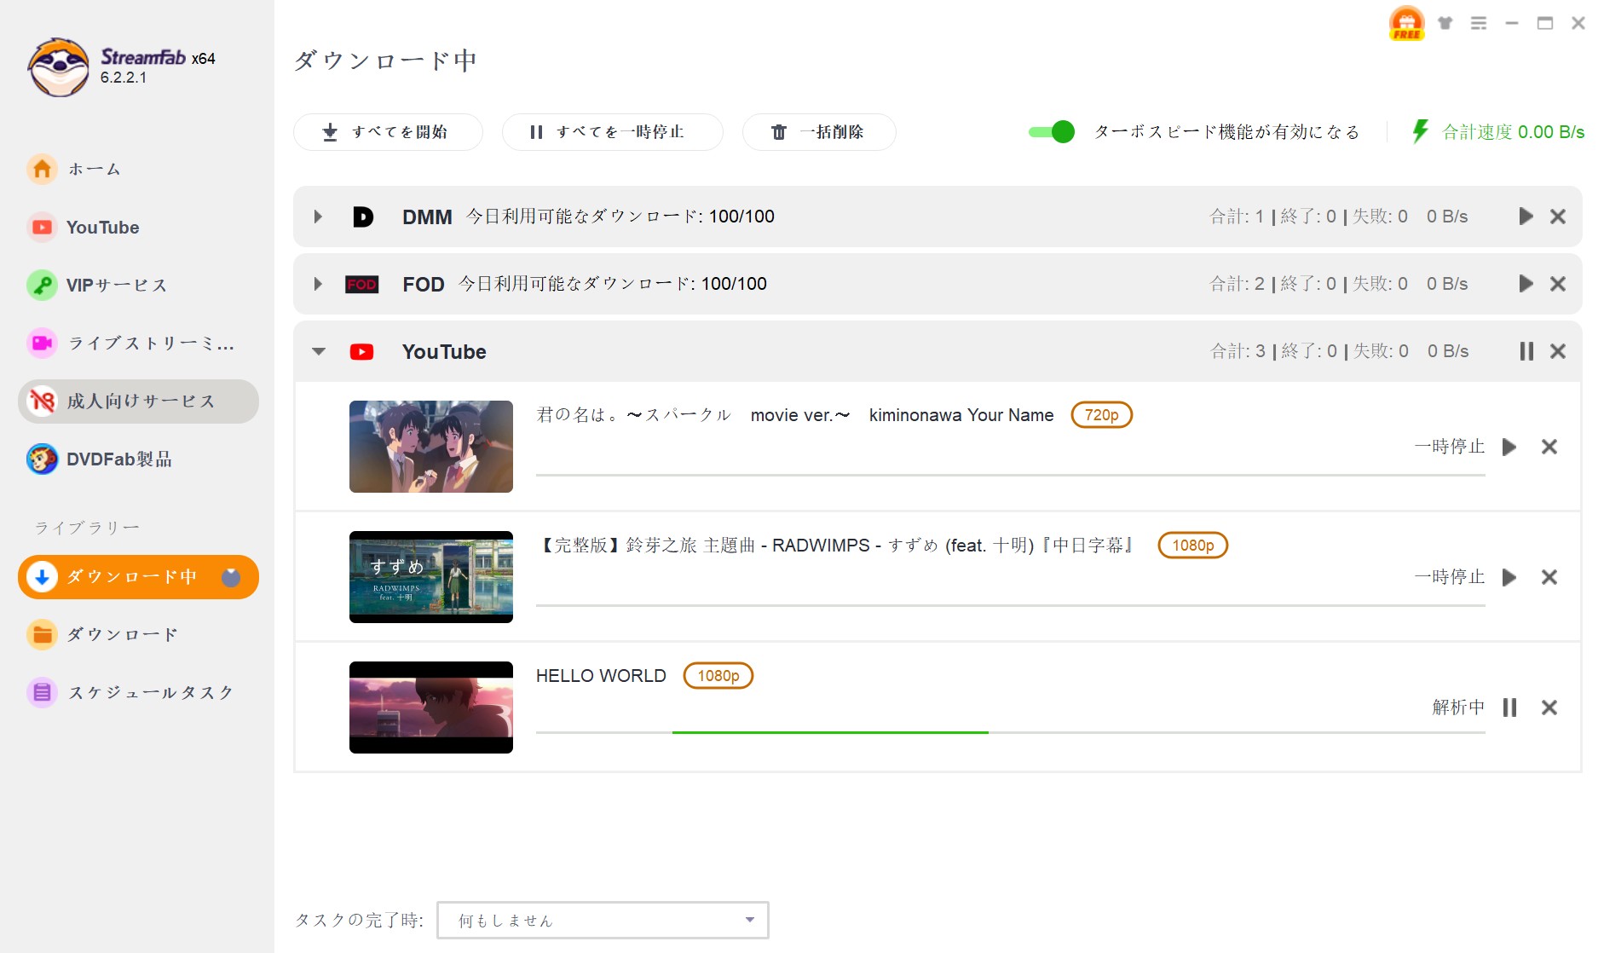Select 成人向けサービス in sidebar
This screenshot has height=953, width=1604.
[x=138, y=401]
